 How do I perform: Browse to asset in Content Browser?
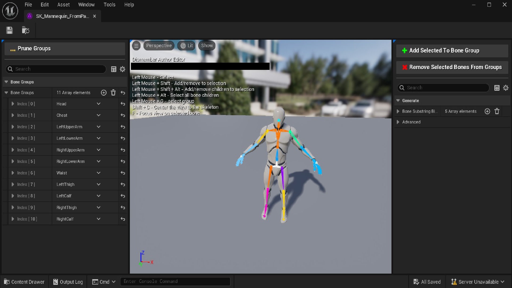pyautogui.click(x=26, y=30)
